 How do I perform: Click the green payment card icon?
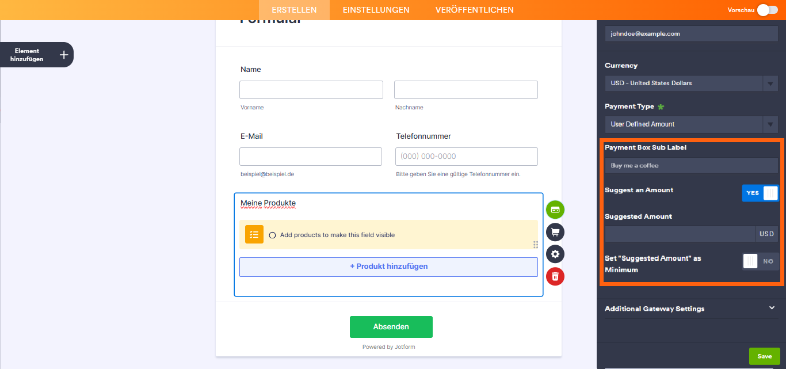tap(555, 210)
